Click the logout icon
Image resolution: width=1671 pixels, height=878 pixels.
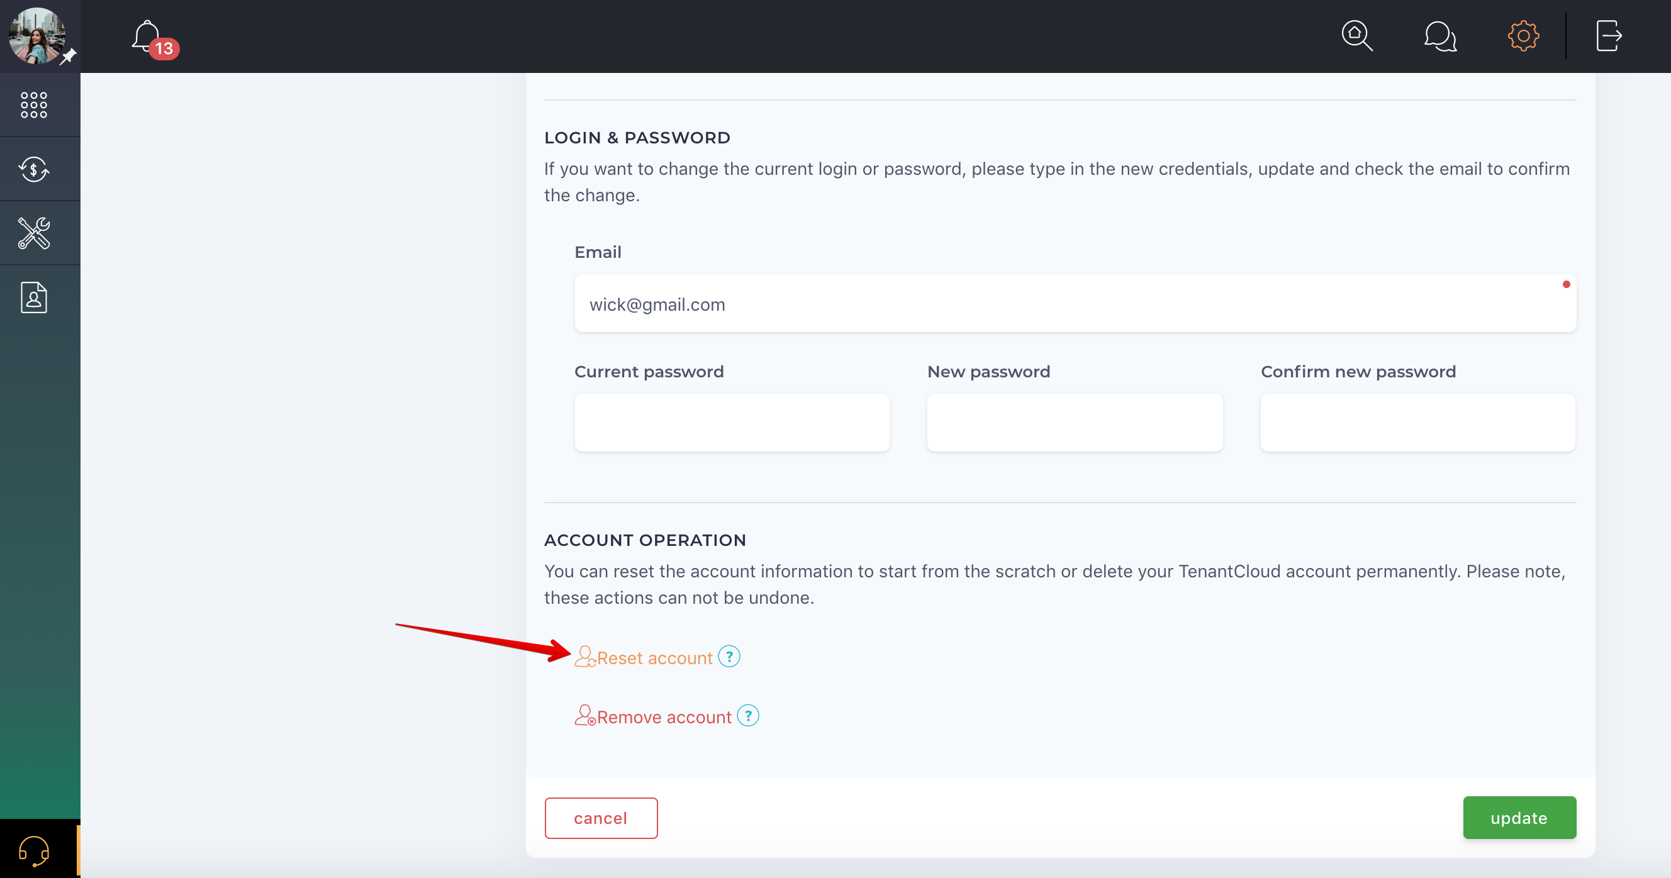(x=1609, y=36)
